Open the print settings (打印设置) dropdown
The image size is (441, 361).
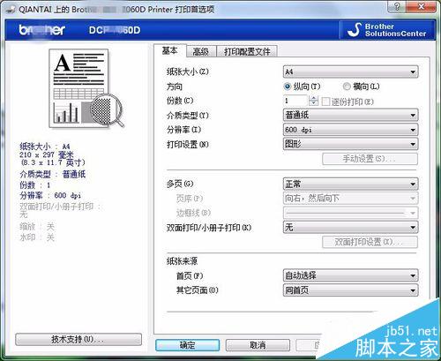(x=350, y=144)
